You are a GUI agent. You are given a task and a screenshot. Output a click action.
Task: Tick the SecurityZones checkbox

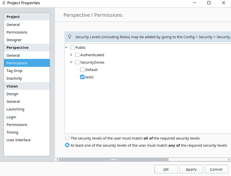tap(77, 62)
